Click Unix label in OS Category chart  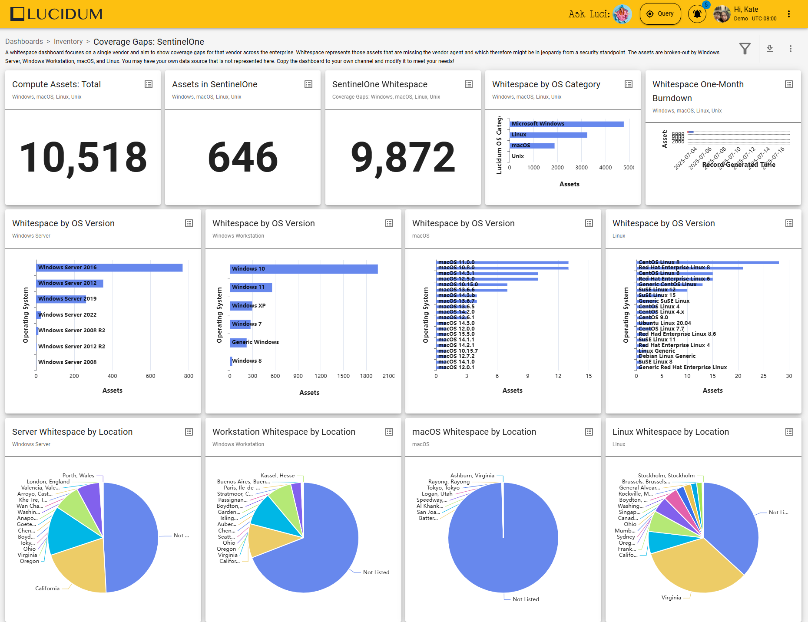518,156
